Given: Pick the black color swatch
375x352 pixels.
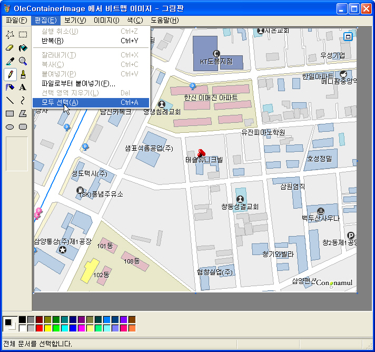Looking at the screenshot, I should click(x=23, y=319).
